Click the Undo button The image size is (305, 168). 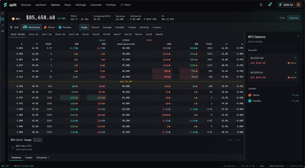[229, 140]
